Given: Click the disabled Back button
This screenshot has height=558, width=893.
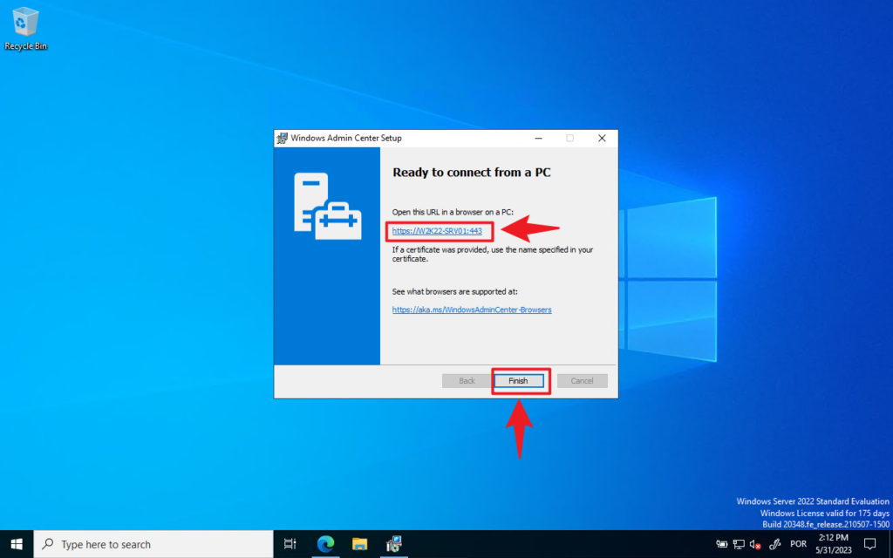Looking at the screenshot, I should coord(467,380).
